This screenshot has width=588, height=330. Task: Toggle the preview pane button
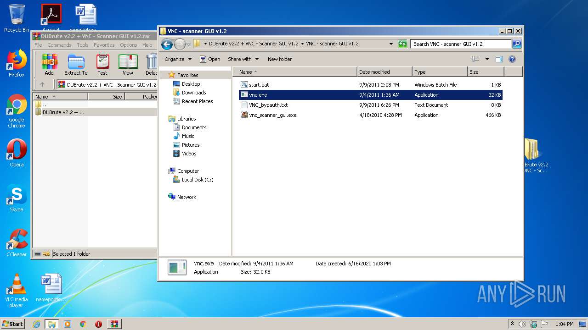499,59
